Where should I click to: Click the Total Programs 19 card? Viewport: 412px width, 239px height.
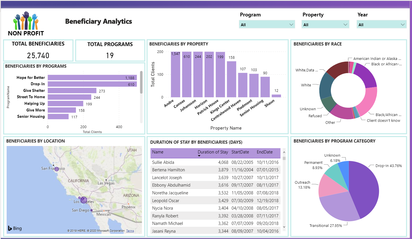[x=110, y=50]
